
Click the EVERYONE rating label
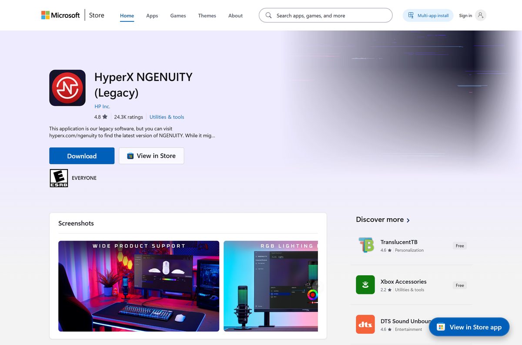tap(84, 178)
